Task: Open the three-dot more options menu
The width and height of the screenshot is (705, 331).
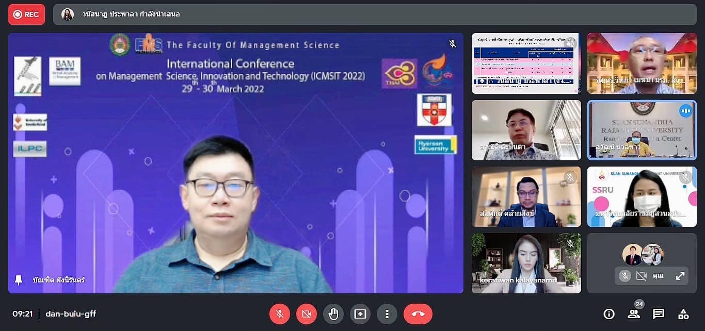Action: 387,314
